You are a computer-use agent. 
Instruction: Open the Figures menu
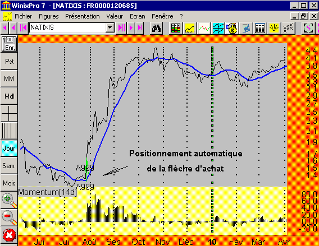click(x=49, y=16)
